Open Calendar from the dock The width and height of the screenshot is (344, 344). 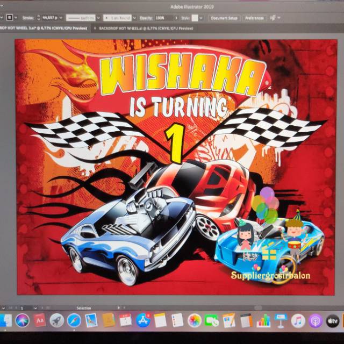125,320
